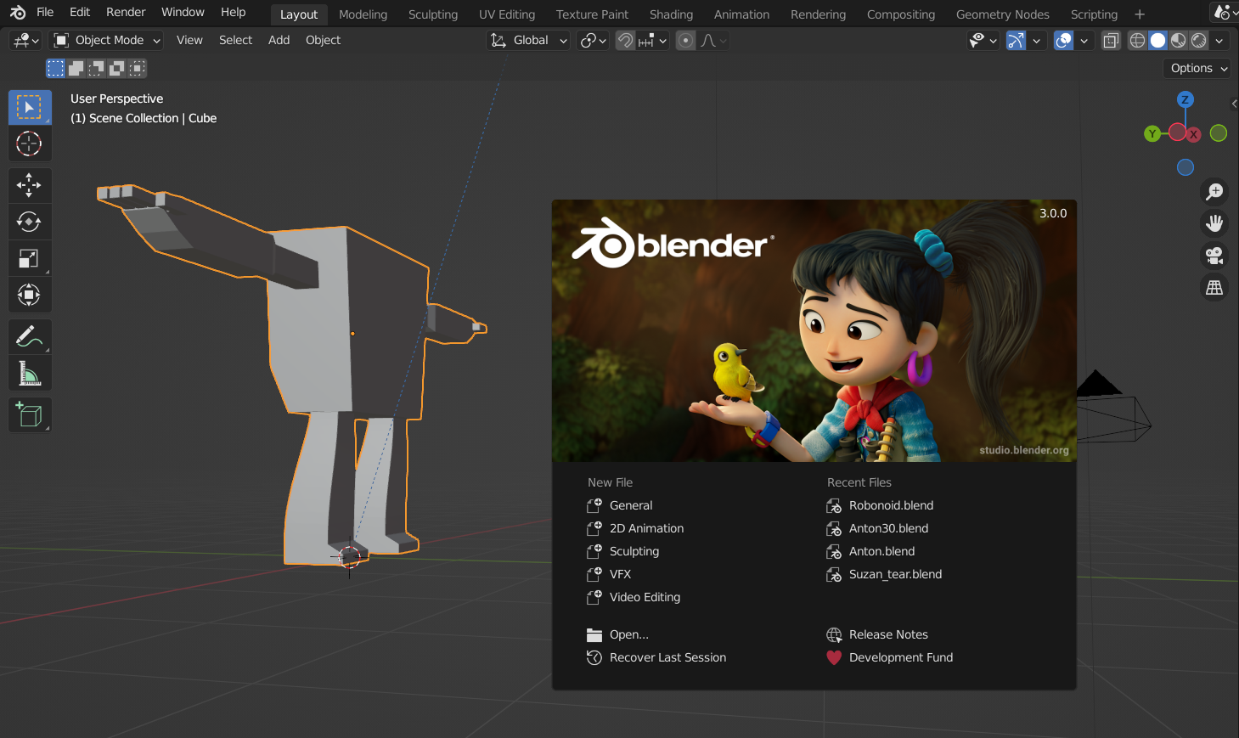Switch to rendered shading
The width and height of the screenshot is (1239, 738).
click(x=1199, y=40)
